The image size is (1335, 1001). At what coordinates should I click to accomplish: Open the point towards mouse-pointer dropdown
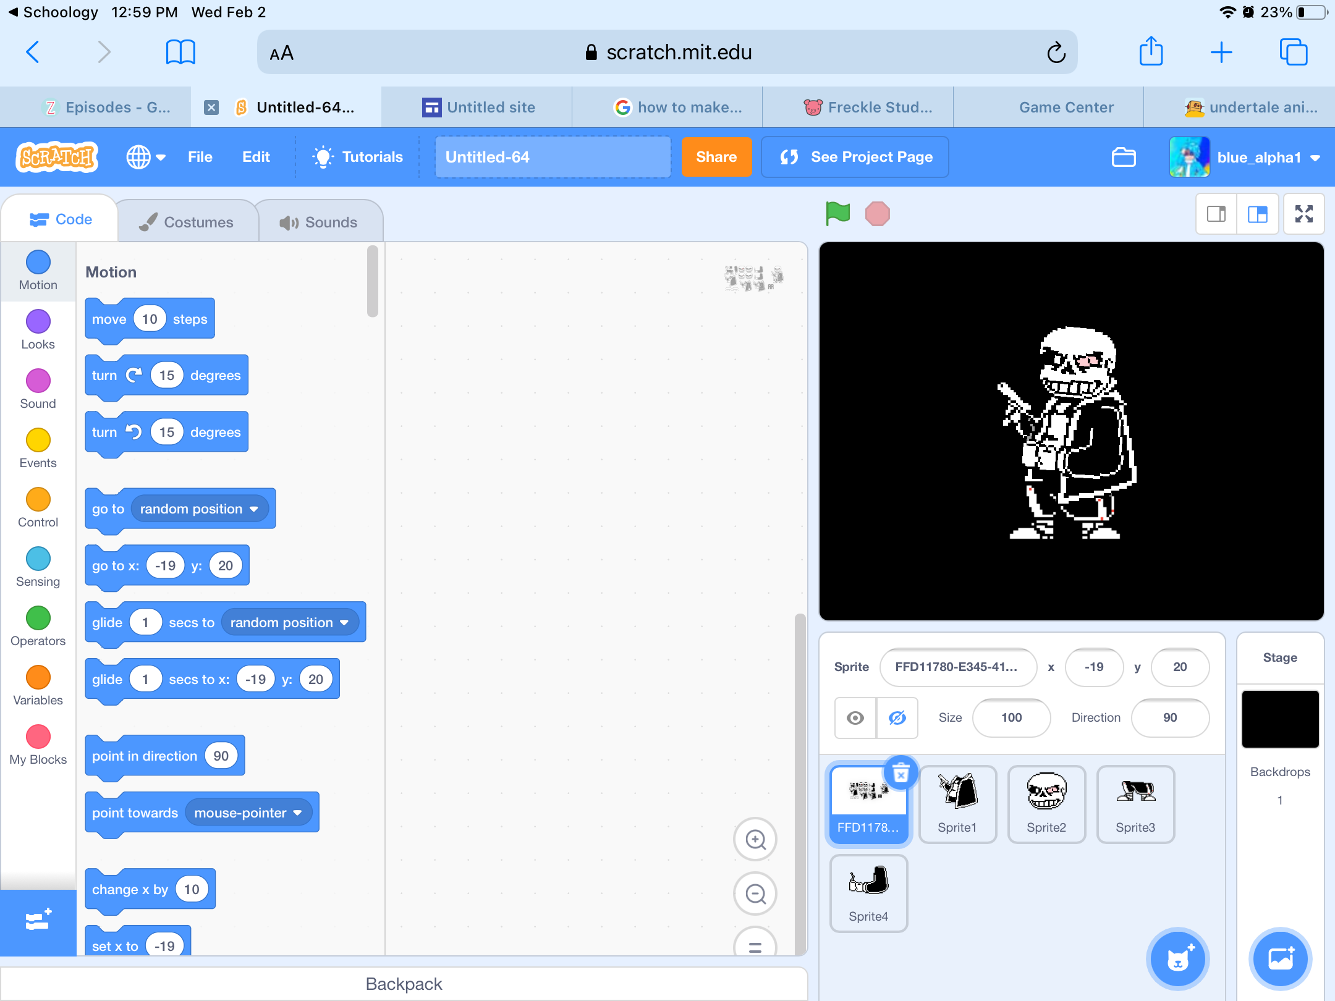tap(298, 813)
